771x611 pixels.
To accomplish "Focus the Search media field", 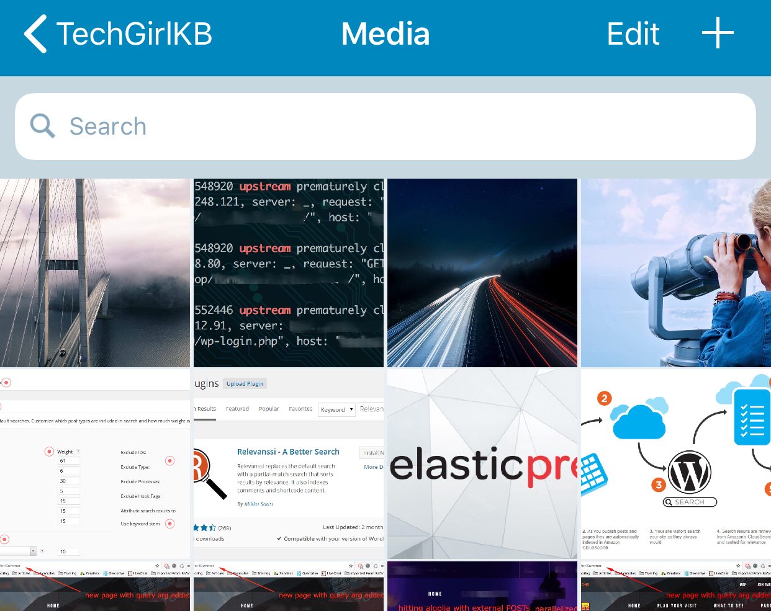I will [397, 127].
